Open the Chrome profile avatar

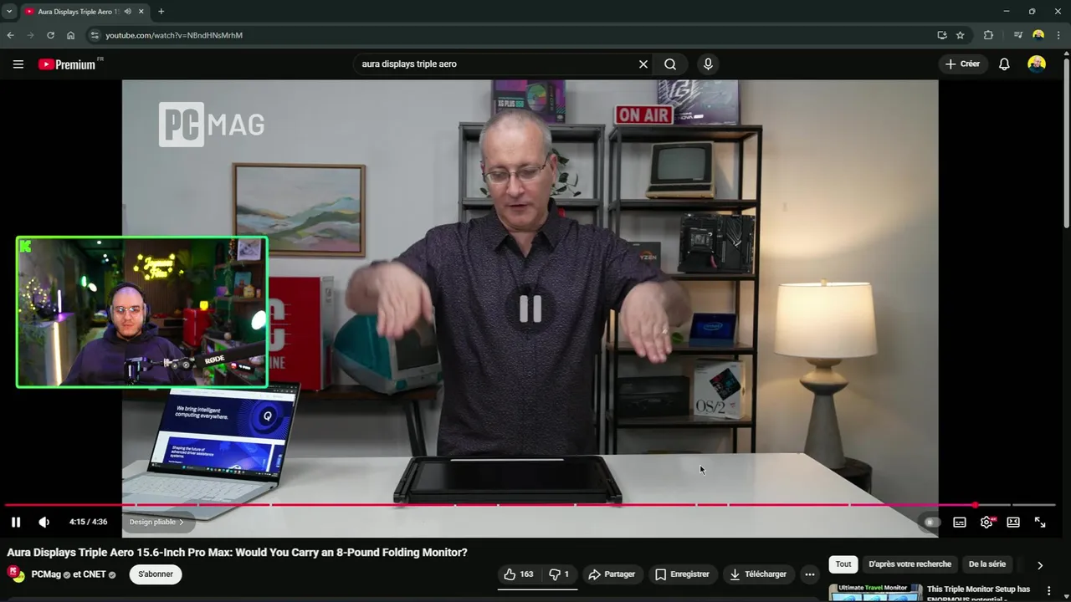point(1038,35)
